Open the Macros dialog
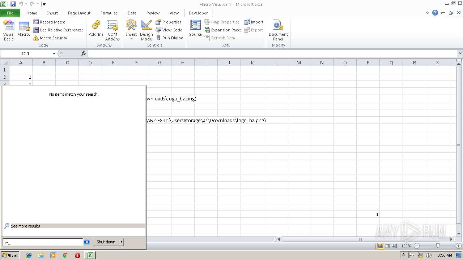Image resolution: width=463 pixels, height=260 pixels. coord(24,29)
